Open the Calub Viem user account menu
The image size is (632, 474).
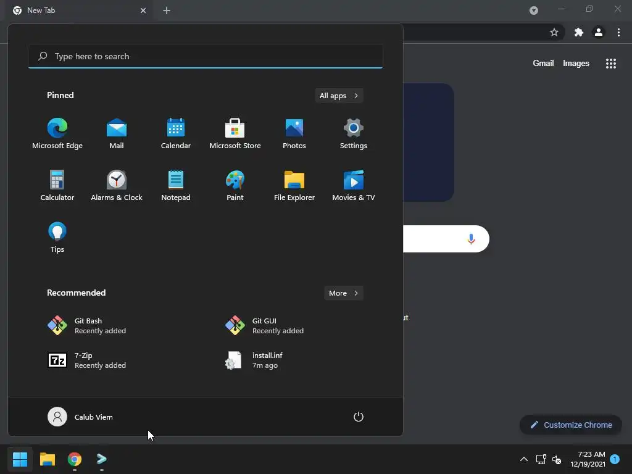80,417
